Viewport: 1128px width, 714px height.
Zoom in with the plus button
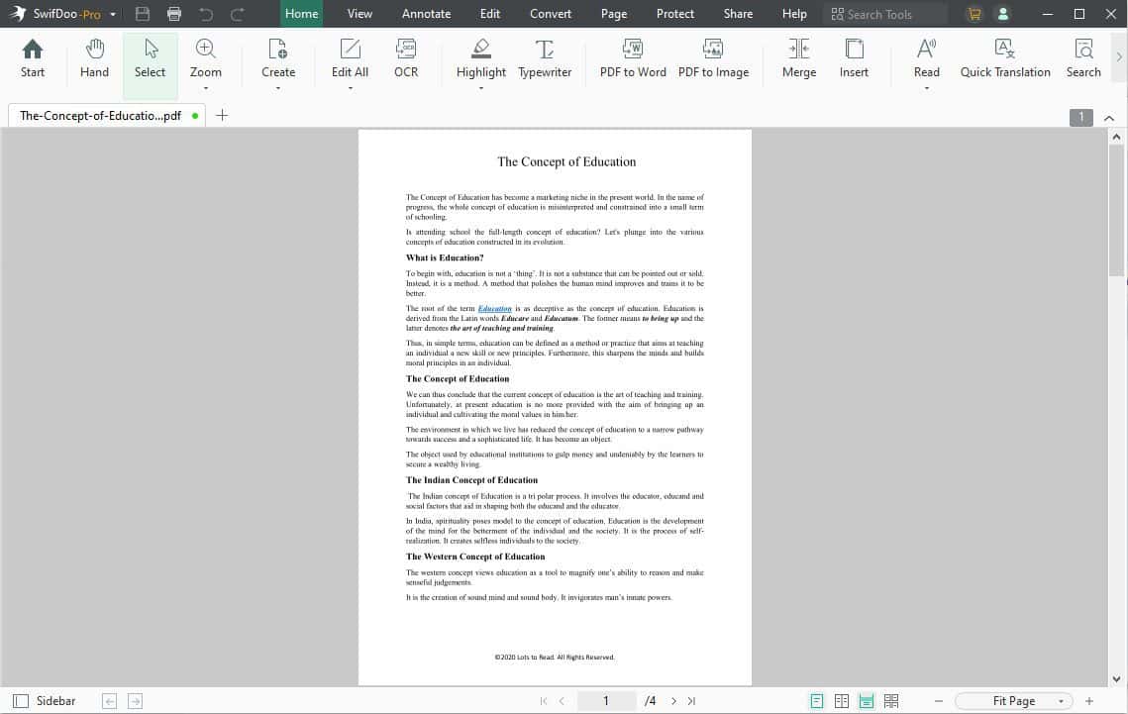(1089, 701)
